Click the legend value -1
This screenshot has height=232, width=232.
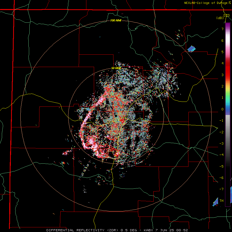[x=221, y=121]
